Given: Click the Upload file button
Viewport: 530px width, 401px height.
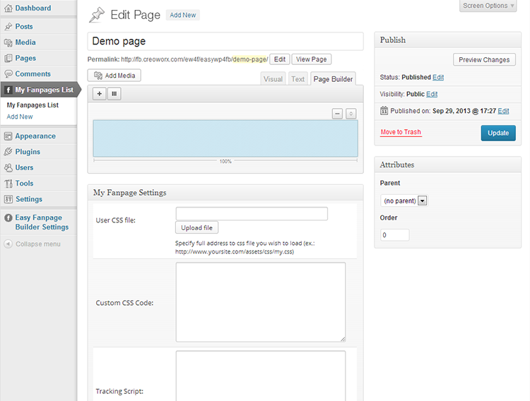Looking at the screenshot, I should tap(196, 228).
